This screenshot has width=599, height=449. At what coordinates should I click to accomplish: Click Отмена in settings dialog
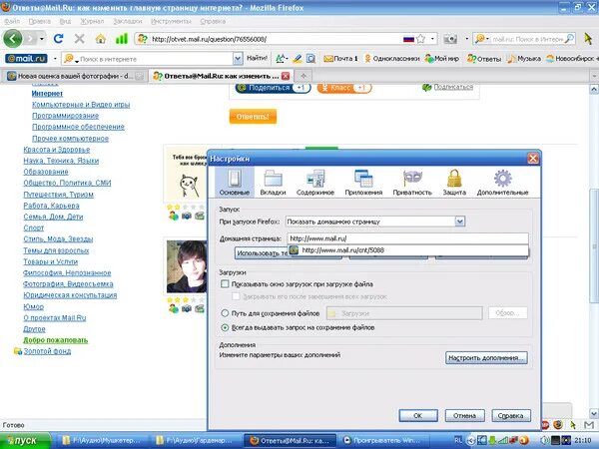click(x=465, y=415)
